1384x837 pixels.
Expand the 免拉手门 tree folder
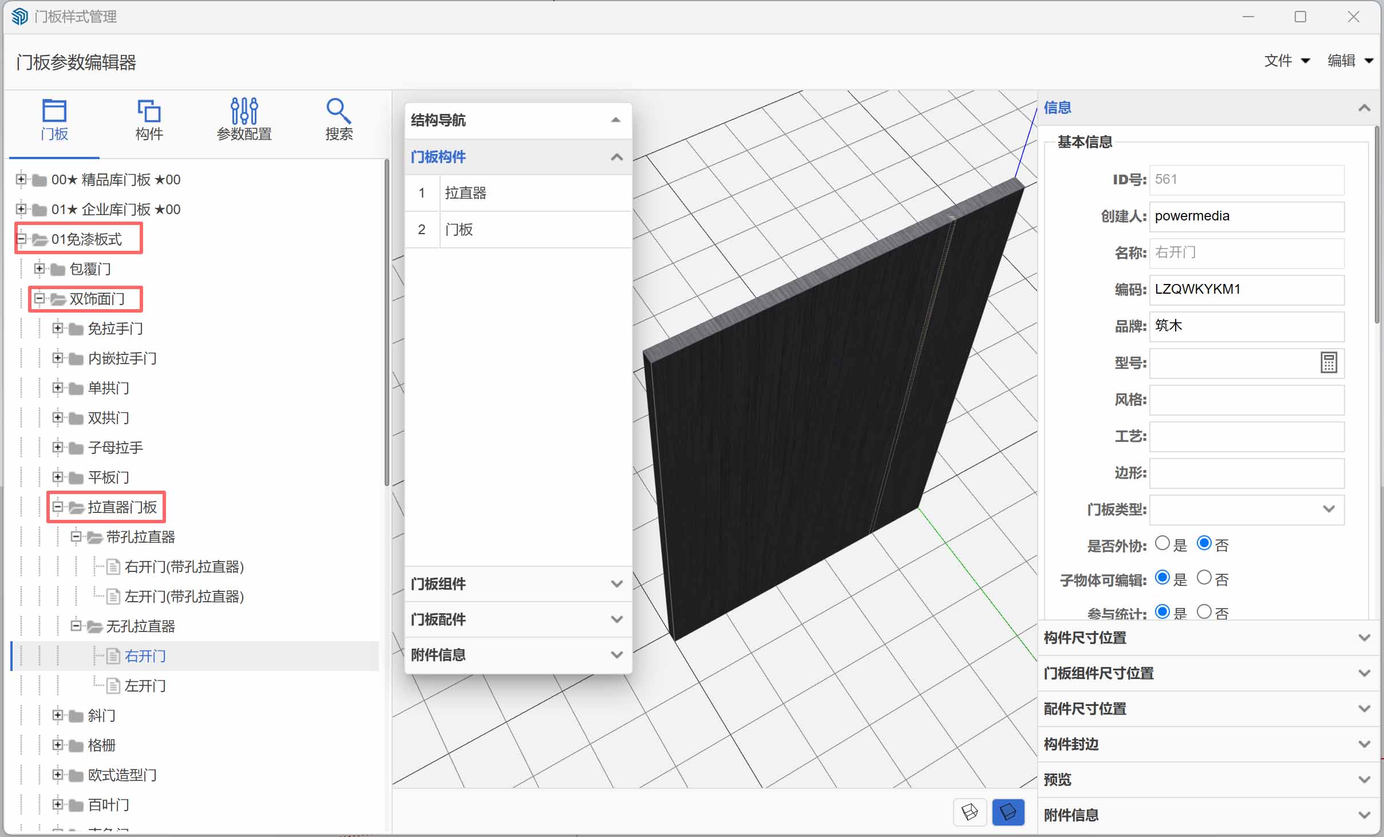57,329
